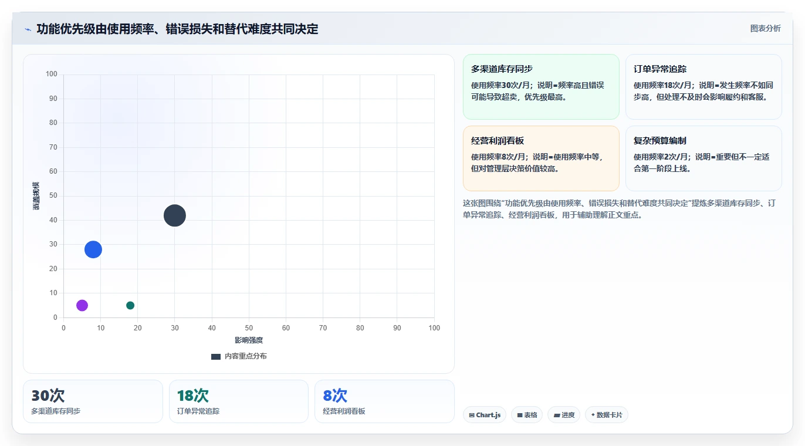Open the 多渠道库存同步 info card
Viewport: 805px width, 446px height.
coord(541,87)
